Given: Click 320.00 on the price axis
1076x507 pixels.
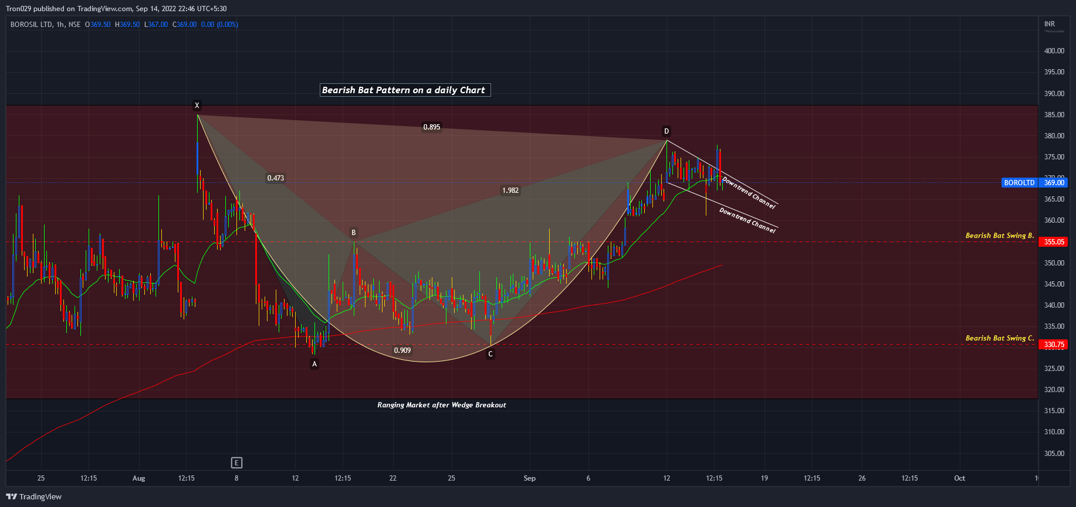Looking at the screenshot, I should tap(1054, 390).
